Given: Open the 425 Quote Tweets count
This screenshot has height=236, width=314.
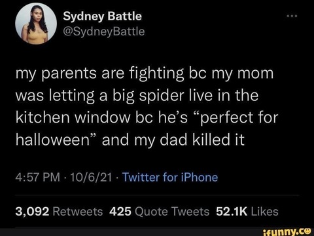Looking at the screenshot, I should point(160,212).
